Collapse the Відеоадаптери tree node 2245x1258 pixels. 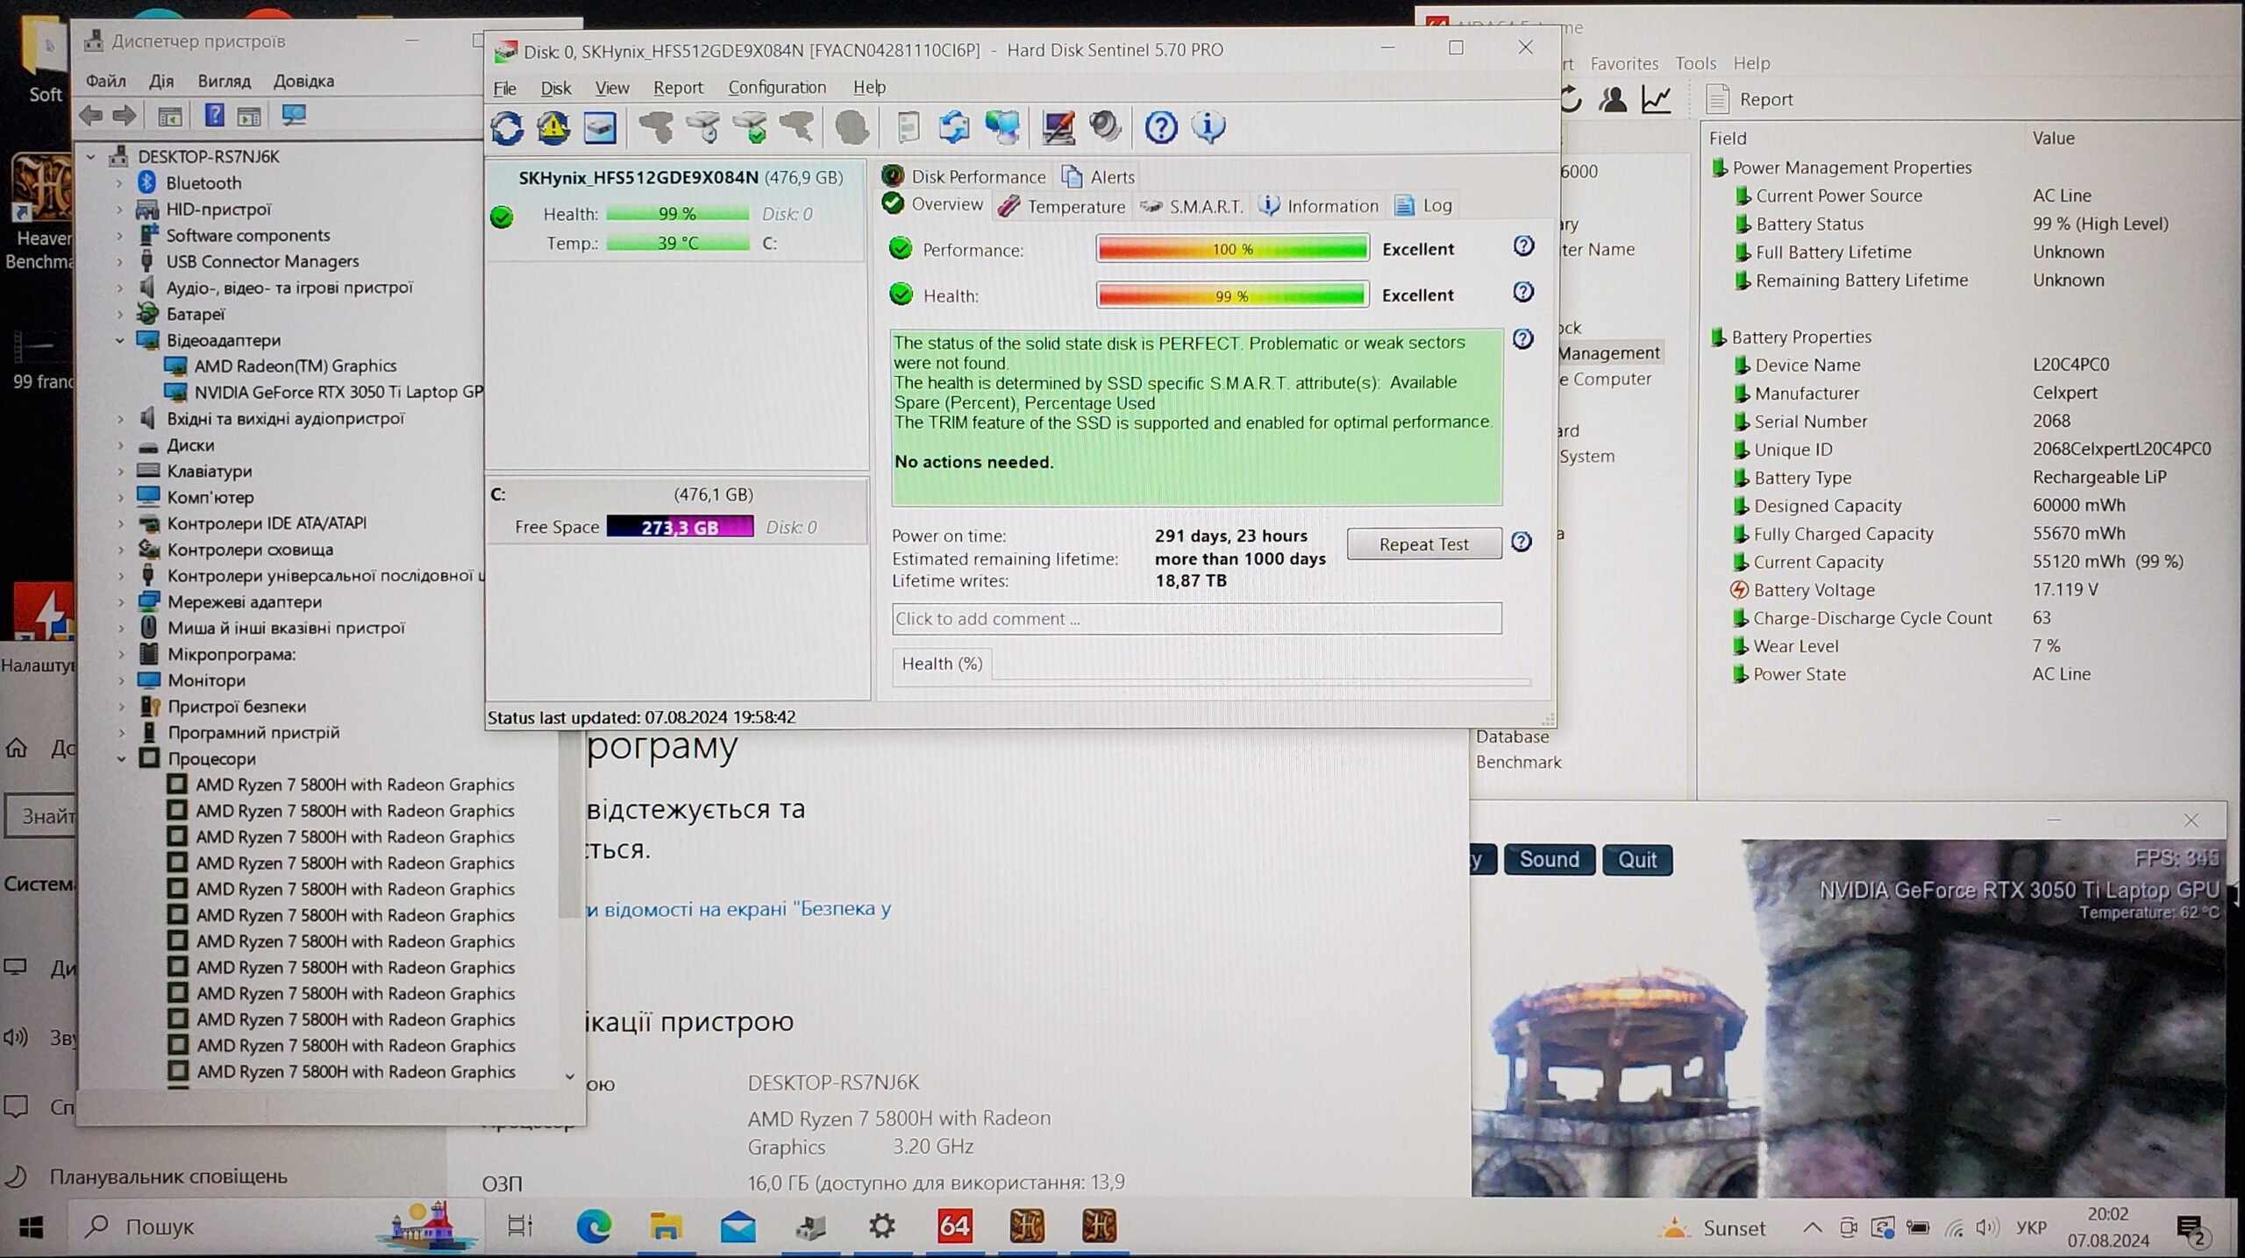pyautogui.click(x=120, y=340)
